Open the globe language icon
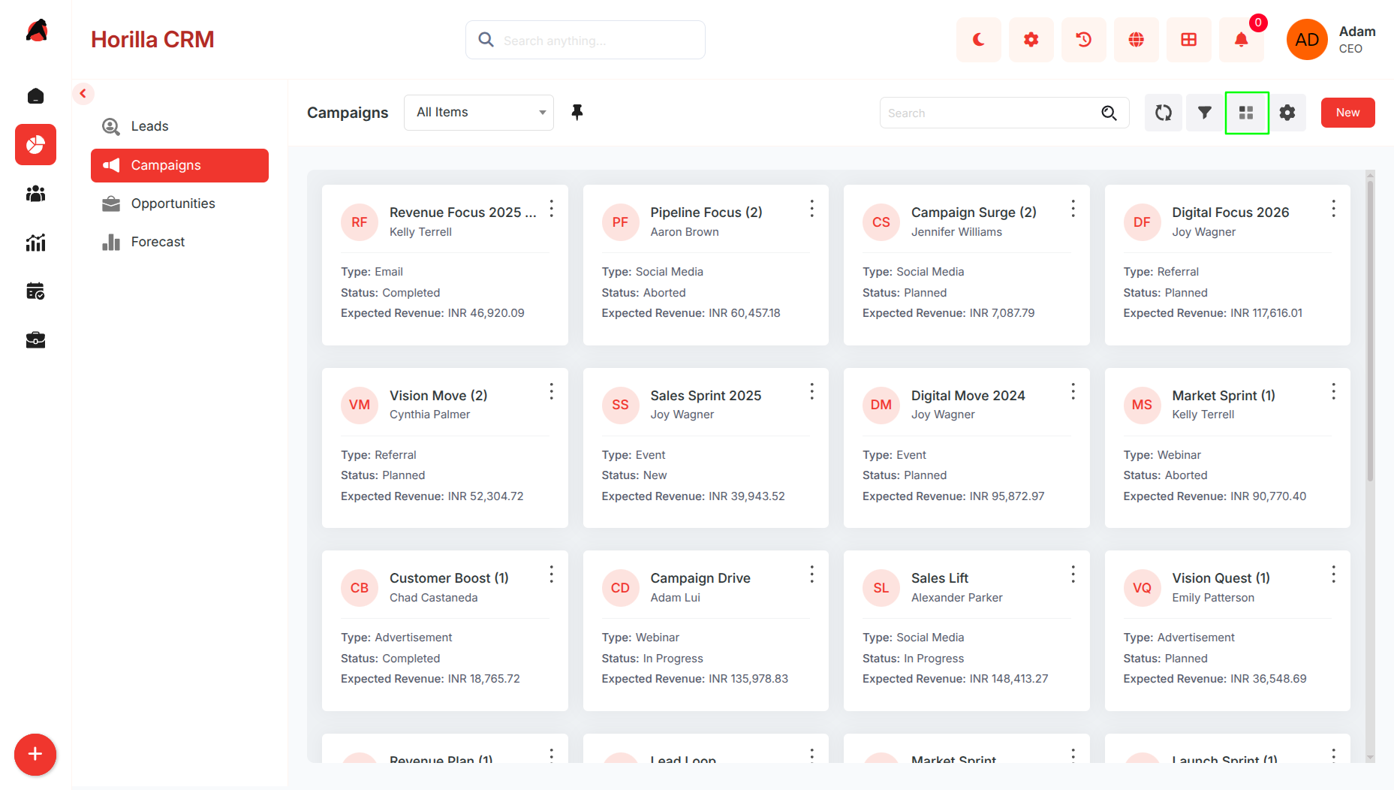1394x790 pixels. pyautogui.click(x=1136, y=40)
